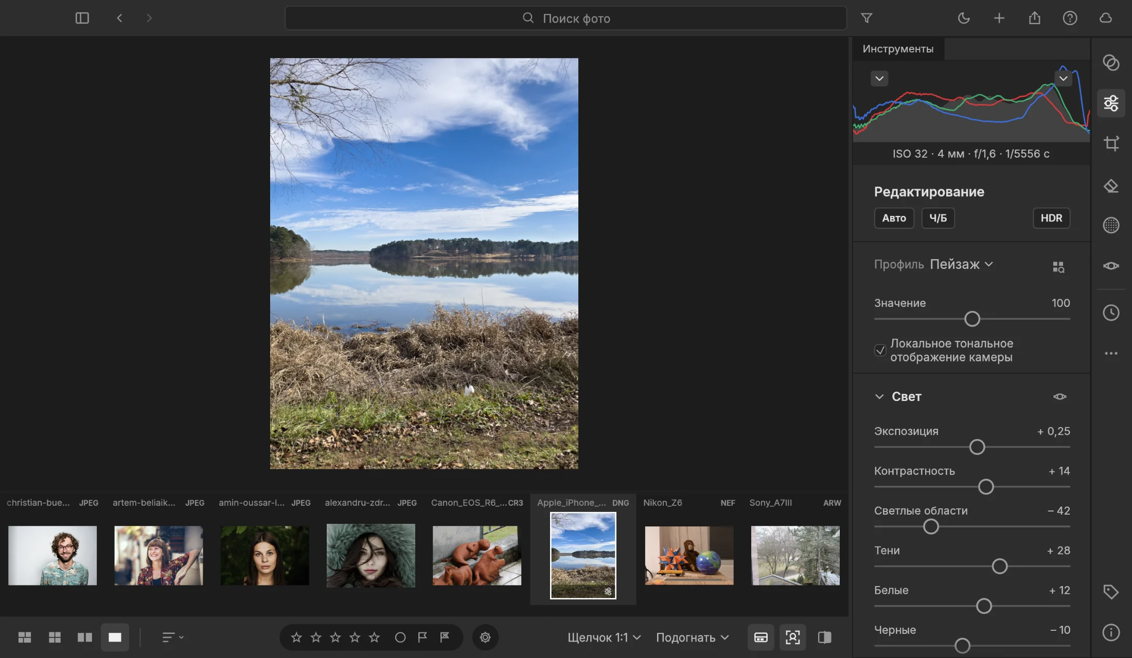Screen dimensions: 1132x658
Task: Open the info panel icon
Action: pos(1111,632)
